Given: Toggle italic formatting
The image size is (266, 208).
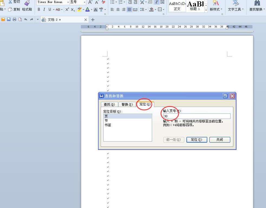Looking at the screenshot, I should coord(44,9).
